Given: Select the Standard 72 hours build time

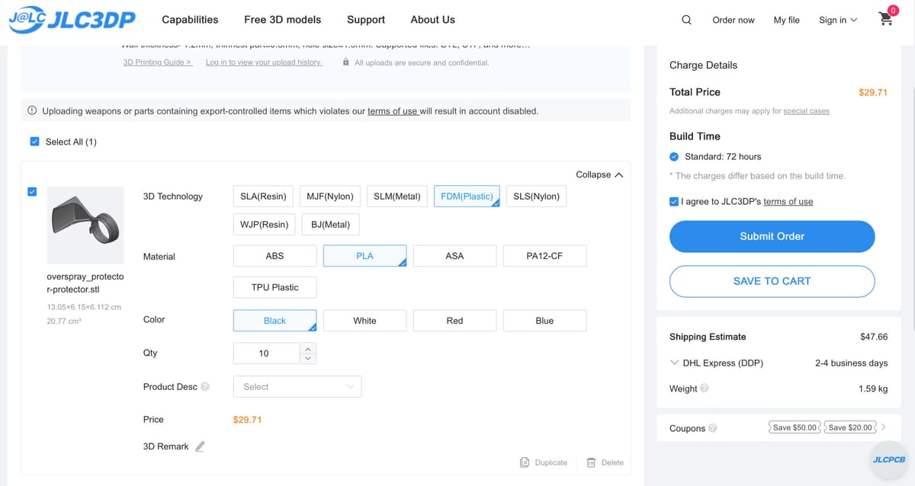Looking at the screenshot, I should coord(674,157).
